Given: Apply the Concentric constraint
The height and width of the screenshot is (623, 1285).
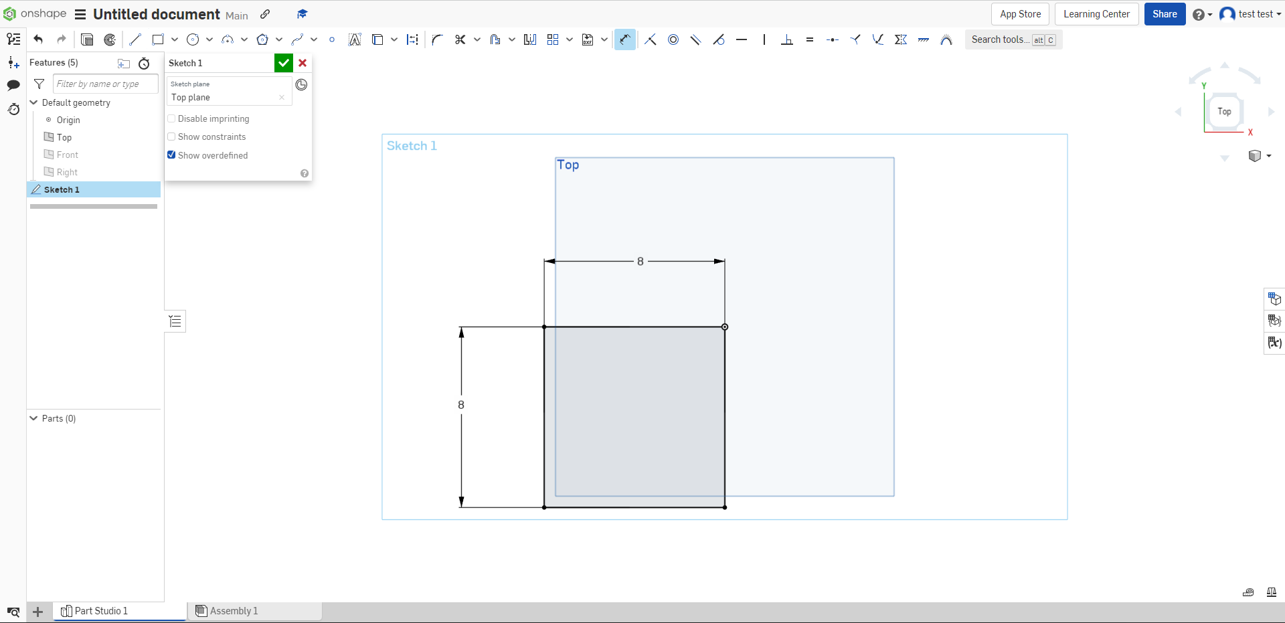Looking at the screenshot, I should coord(673,39).
